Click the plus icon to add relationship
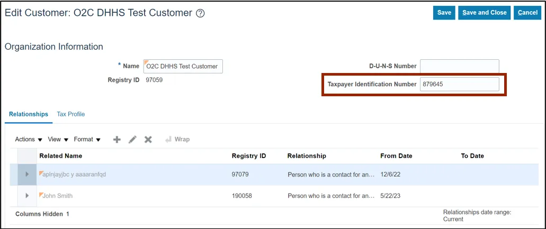This screenshot has height=229, width=546. pos(117,139)
